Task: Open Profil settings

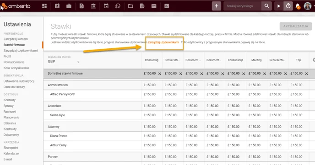Action: click(7, 57)
